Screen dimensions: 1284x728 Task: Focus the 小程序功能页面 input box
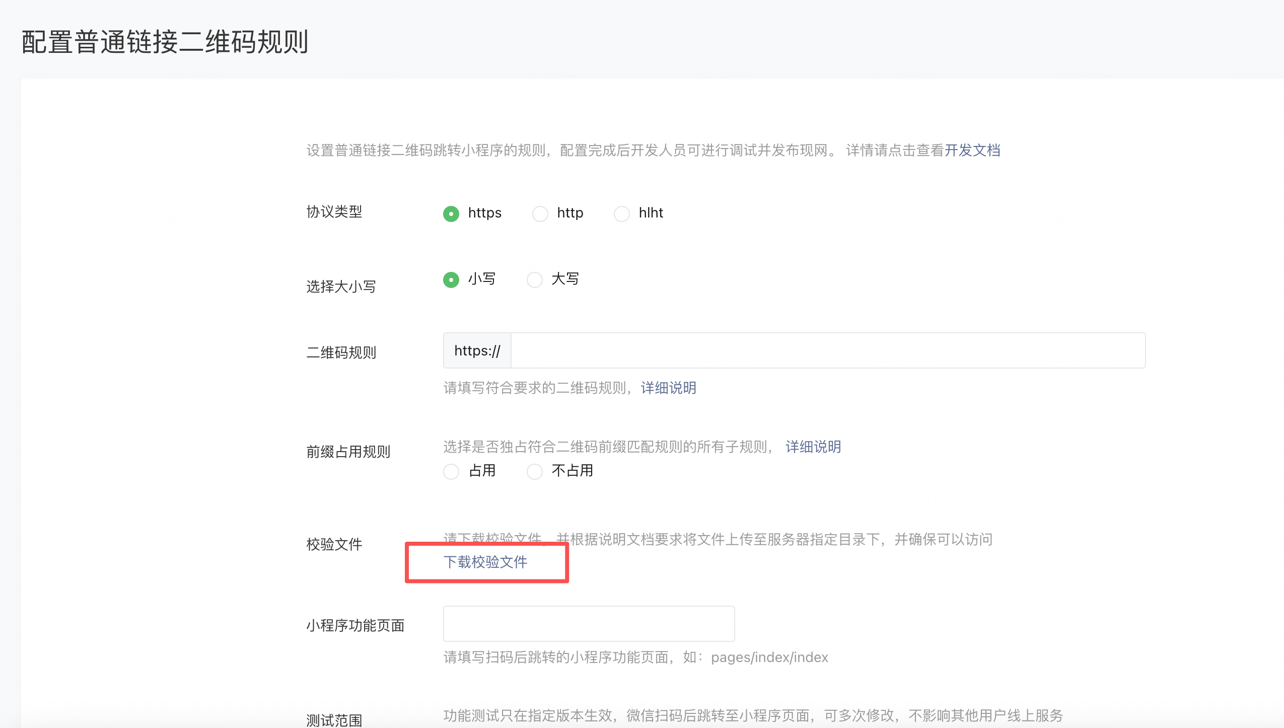588,624
